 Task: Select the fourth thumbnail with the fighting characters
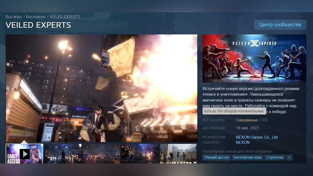pyautogui.click(x=140, y=154)
